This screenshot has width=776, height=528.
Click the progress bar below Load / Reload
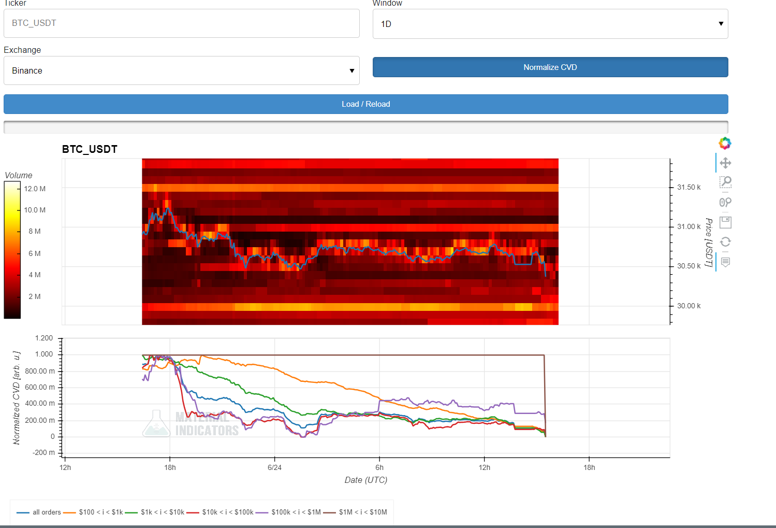[x=366, y=127]
